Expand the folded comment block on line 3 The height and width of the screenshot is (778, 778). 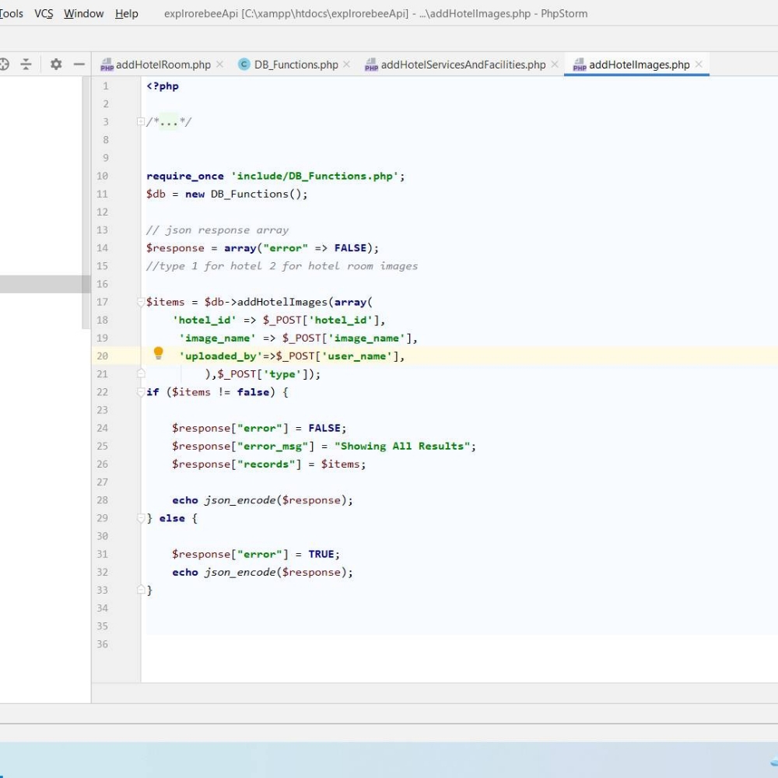[141, 122]
